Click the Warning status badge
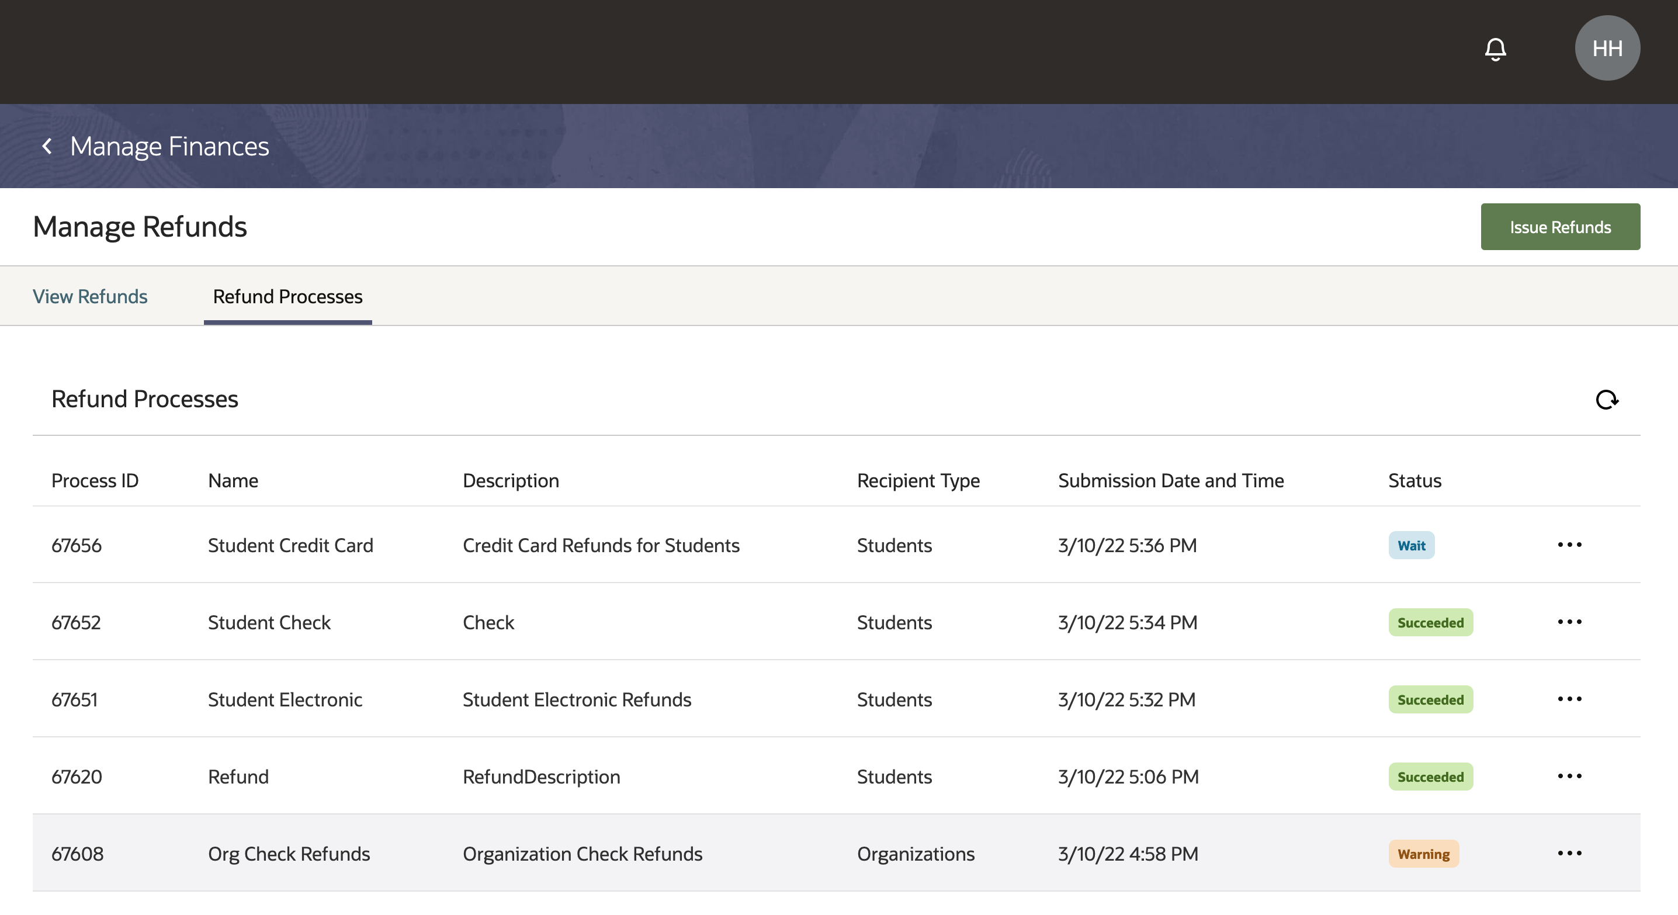This screenshot has width=1678, height=915. pyautogui.click(x=1423, y=854)
